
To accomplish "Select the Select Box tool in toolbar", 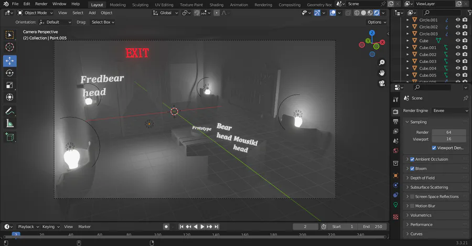I will click(x=9, y=35).
